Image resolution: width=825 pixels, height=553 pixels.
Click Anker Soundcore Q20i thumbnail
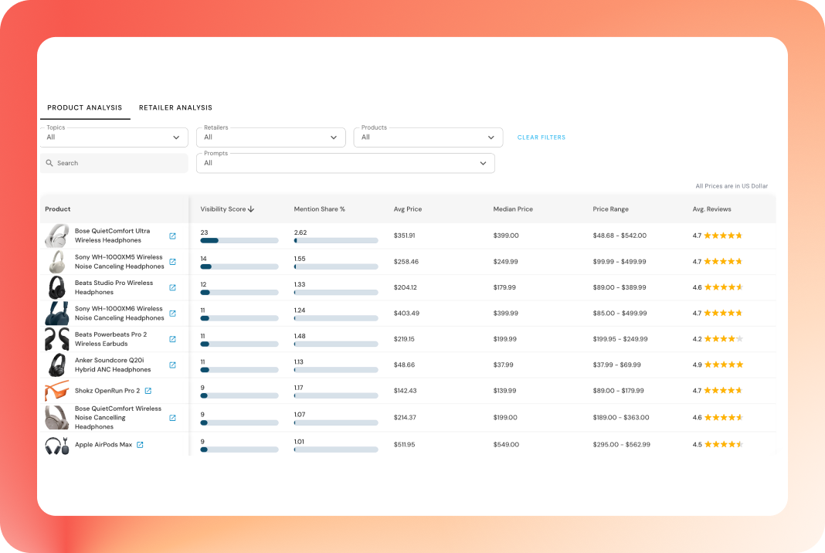pos(57,365)
